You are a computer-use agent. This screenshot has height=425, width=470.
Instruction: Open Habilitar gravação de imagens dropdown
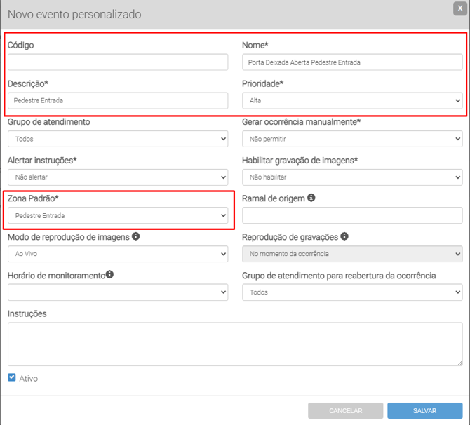pyautogui.click(x=352, y=177)
